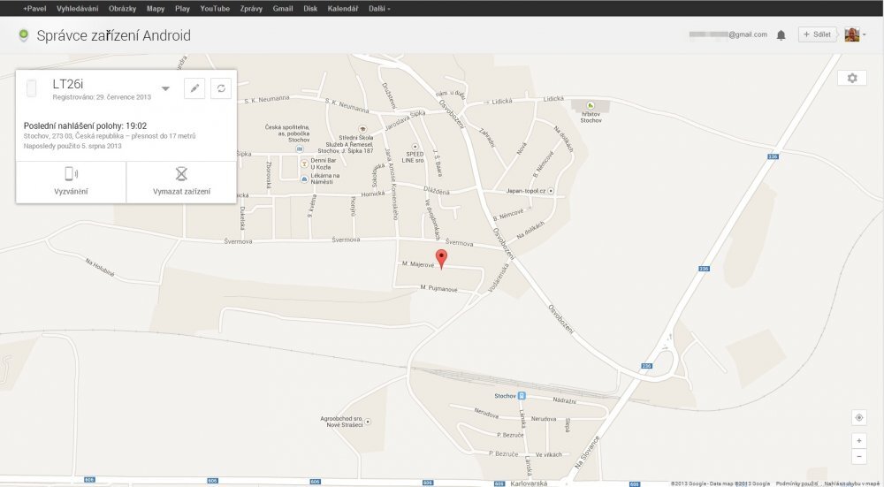Click the hřbitov Stochov cemetery marker
Image resolution: width=884 pixels, height=487 pixels.
(x=590, y=105)
